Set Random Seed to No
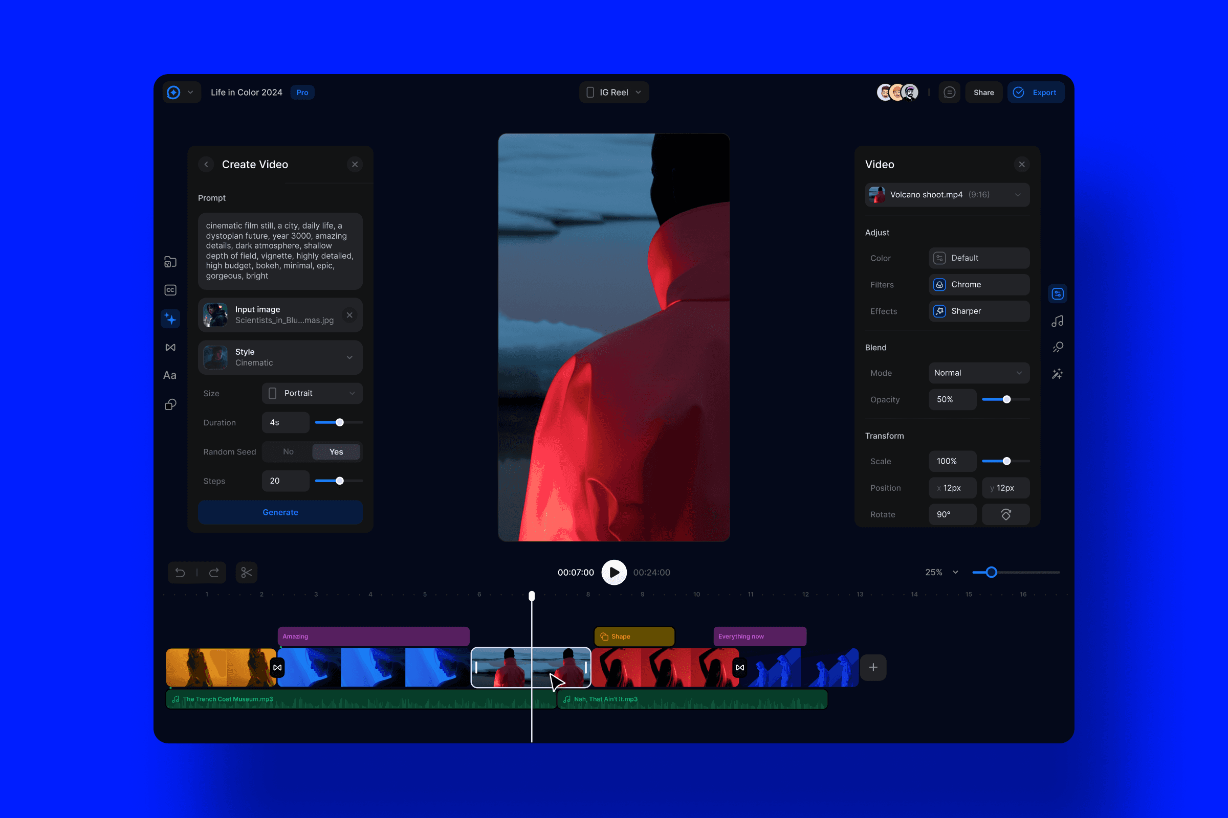The image size is (1228, 818). coord(288,452)
